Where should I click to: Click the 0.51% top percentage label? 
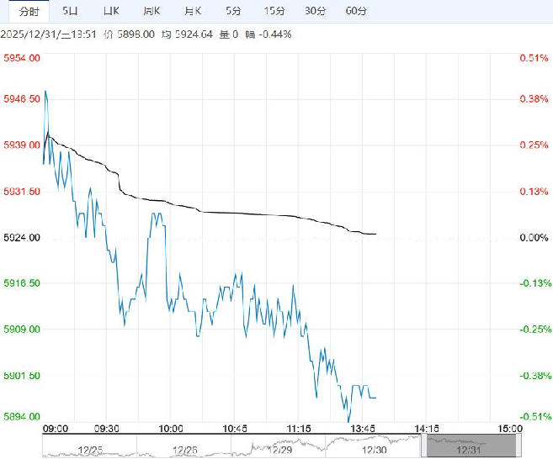click(x=534, y=58)
